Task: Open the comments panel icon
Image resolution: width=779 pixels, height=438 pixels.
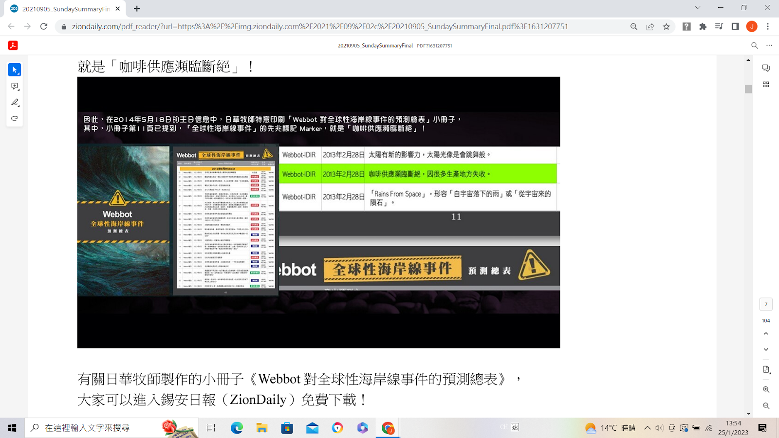Action: [x=766, y=68]
